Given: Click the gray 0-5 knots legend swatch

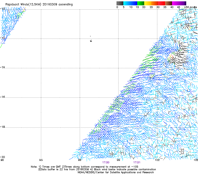Looking at the screenshot, I should (120, 3).
